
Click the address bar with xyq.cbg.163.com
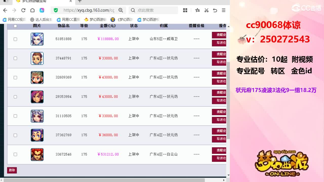tap(89, 10)
